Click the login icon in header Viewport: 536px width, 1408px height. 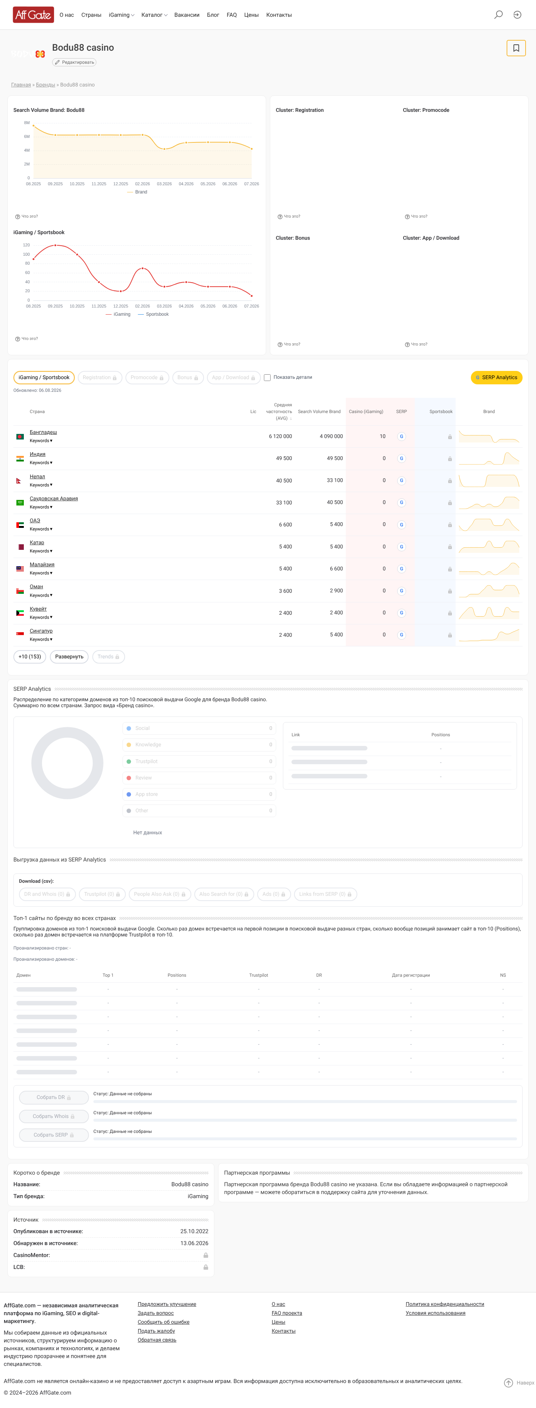[517, 15]
